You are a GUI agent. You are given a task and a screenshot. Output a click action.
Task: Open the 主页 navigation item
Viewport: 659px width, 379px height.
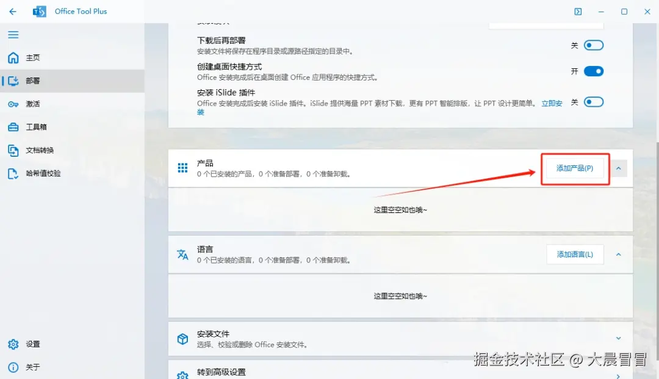pyautogui.click(x=72, y=57)
